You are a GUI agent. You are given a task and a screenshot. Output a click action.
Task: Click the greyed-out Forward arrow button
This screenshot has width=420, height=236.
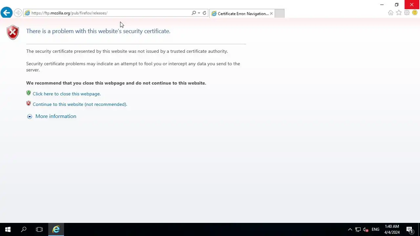(18, 13)
